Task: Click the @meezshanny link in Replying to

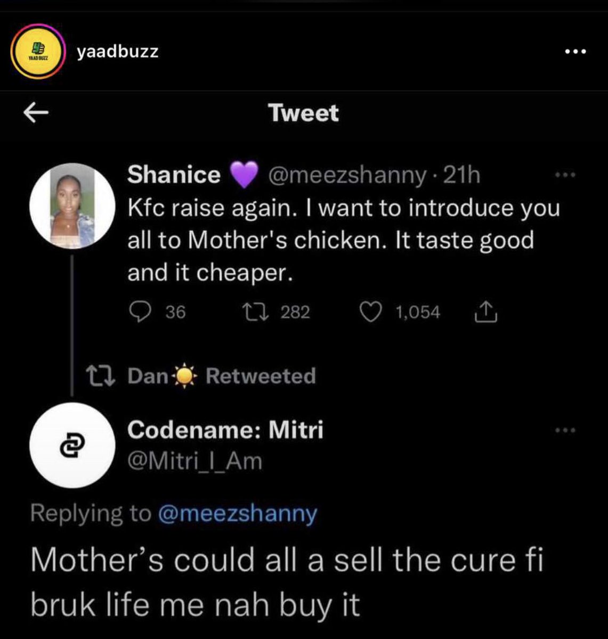Action: (237, 514)
